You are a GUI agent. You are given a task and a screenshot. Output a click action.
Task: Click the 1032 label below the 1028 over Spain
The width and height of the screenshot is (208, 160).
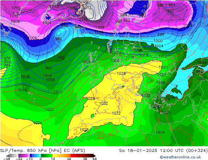pos(104,104)
